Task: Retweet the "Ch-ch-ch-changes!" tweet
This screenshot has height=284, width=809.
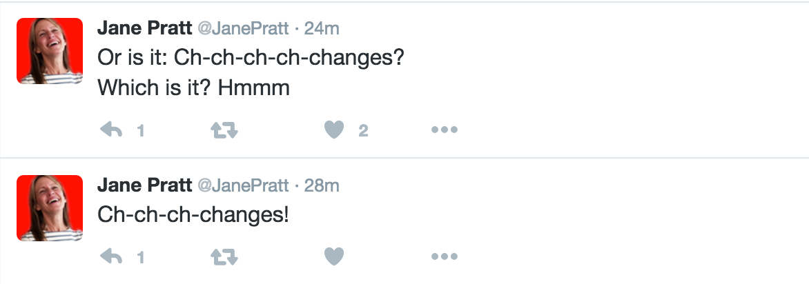Action: (x=224, y=256)
